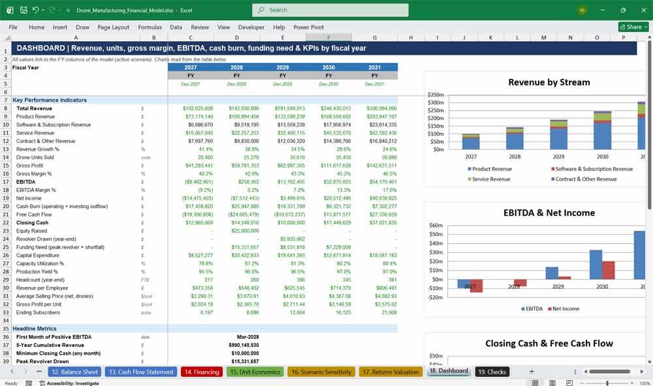Image resolution: width=653 pixels, height=386 pixels.
Task: Select column F header
Action: click(328, 37)
